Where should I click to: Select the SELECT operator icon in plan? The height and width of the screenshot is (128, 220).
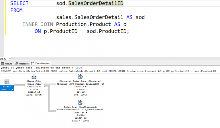[x=7, y=82]
